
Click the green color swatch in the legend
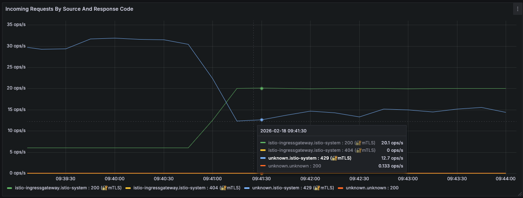pyautogui.click(x=10, y=188)
